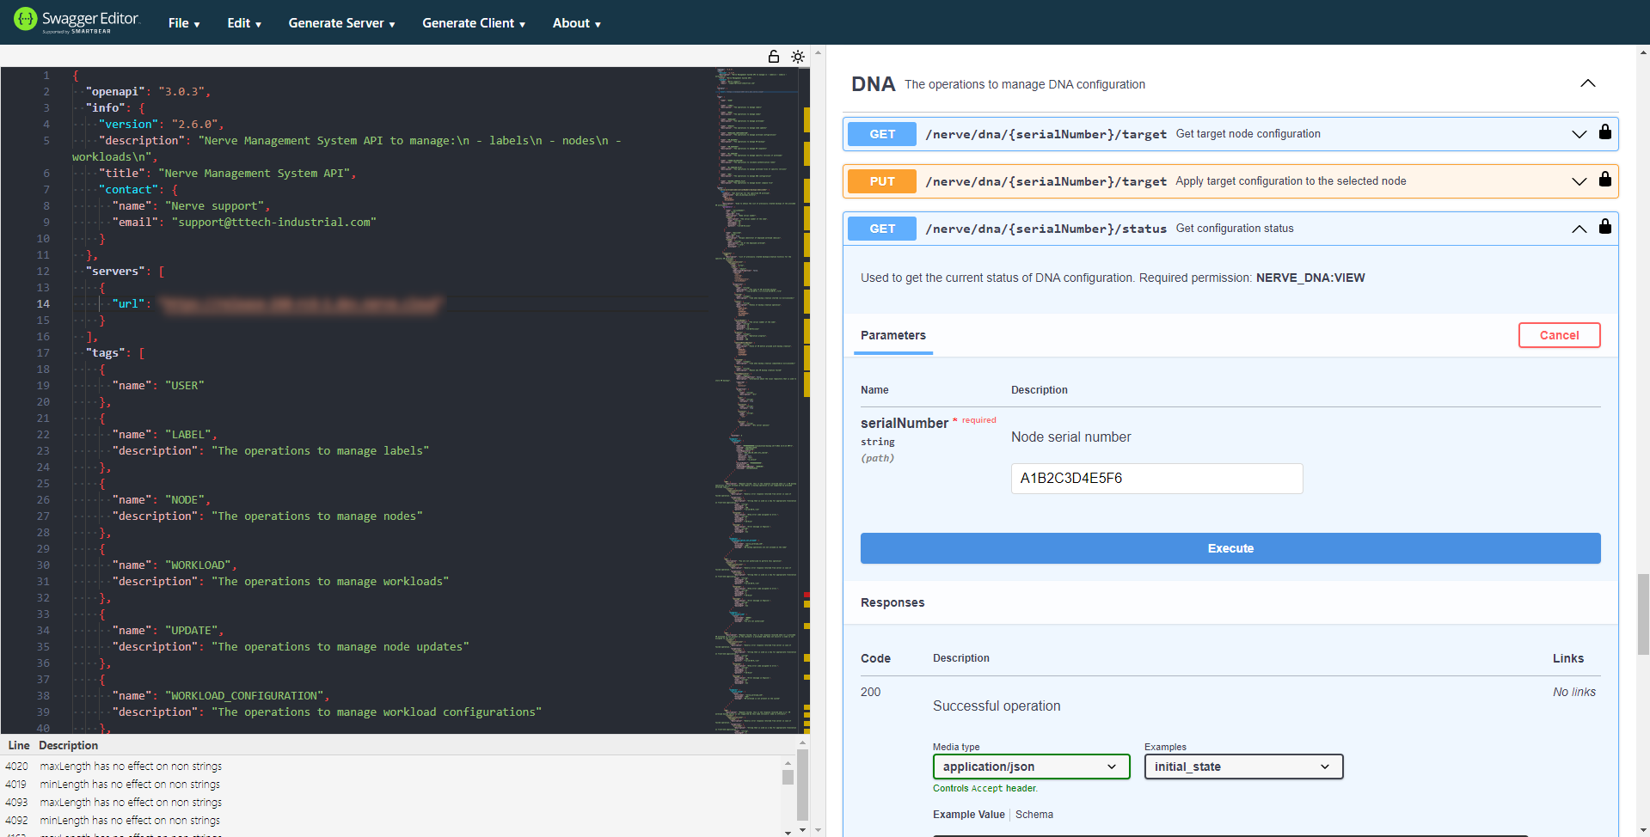This screenshot has height=837, width=1650.
Task: Open the Examples initial_state dropdown
Action: point(1242,767)
